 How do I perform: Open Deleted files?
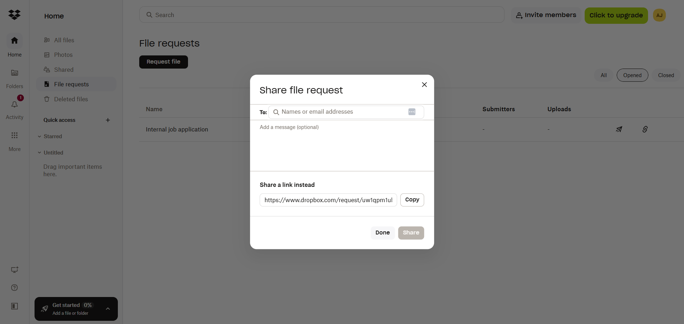point(76,99)
